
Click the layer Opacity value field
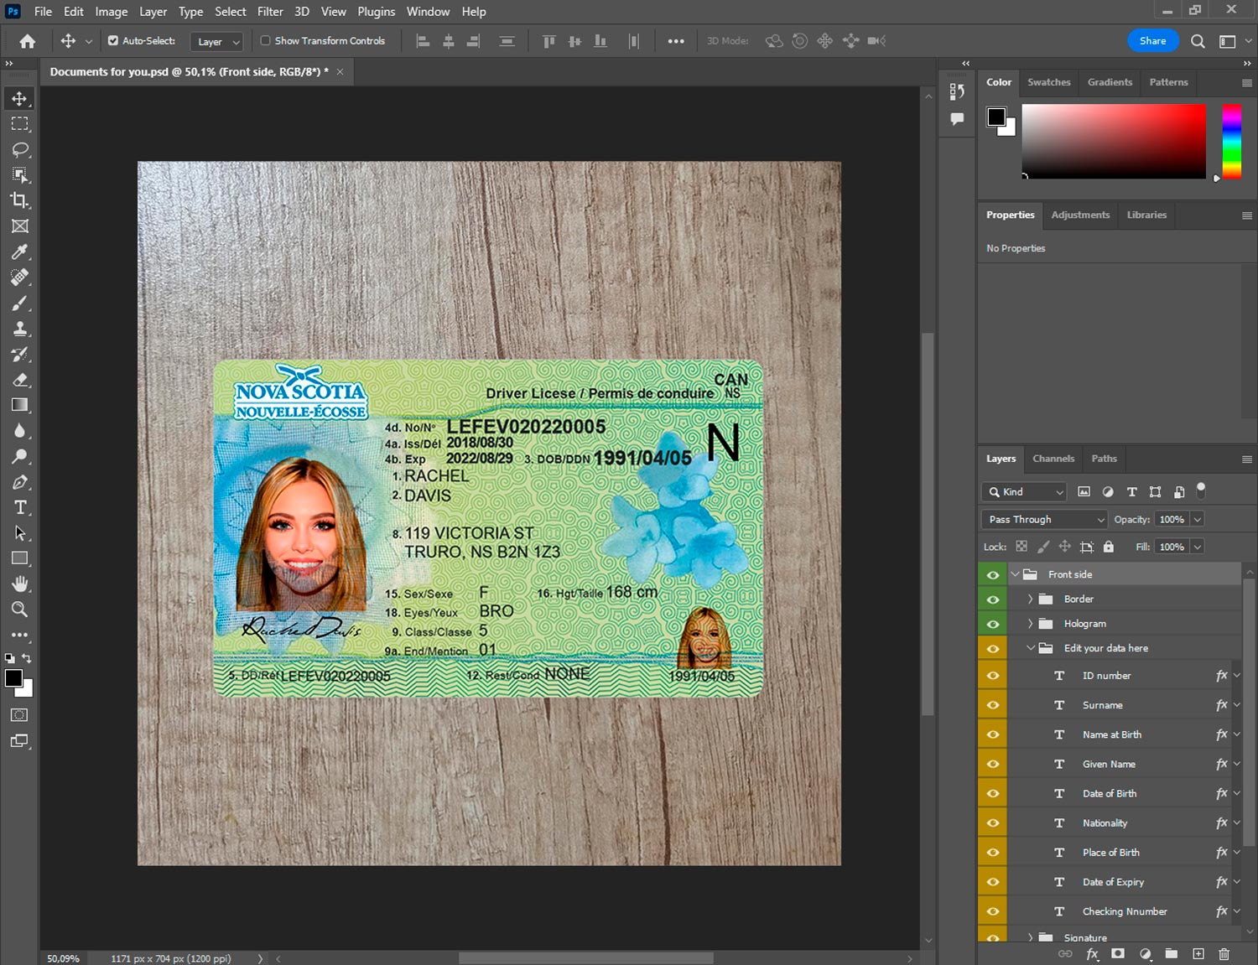pyautogui.click(x=1172, y=520)
